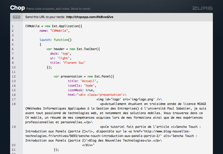Select the title: 'Florent Suc' line
The width and height of the screenshot is (223, 154).
coord(68,63)
